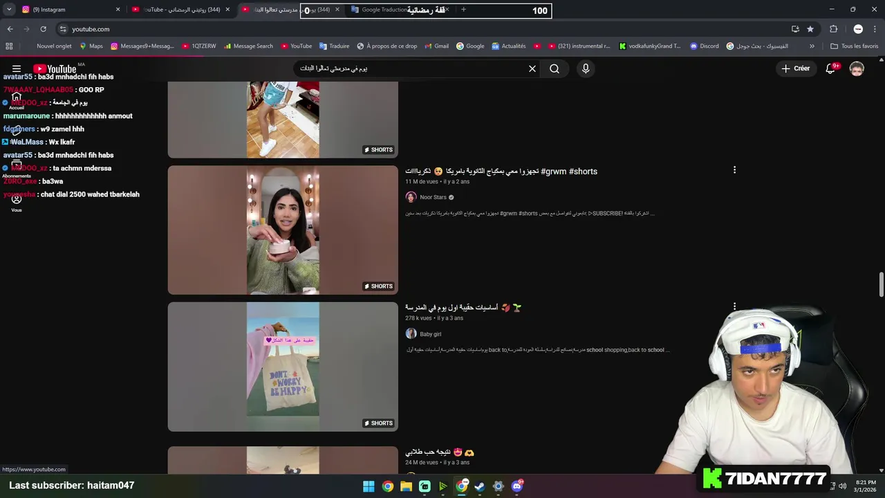Open the Baby girl channel link

[x=430, y=334]
